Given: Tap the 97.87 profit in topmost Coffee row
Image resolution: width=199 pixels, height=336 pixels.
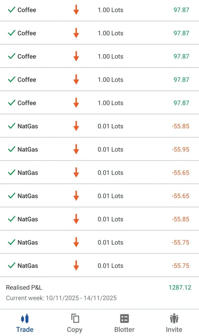Looking at the screenshot, I should pos(181,10).
